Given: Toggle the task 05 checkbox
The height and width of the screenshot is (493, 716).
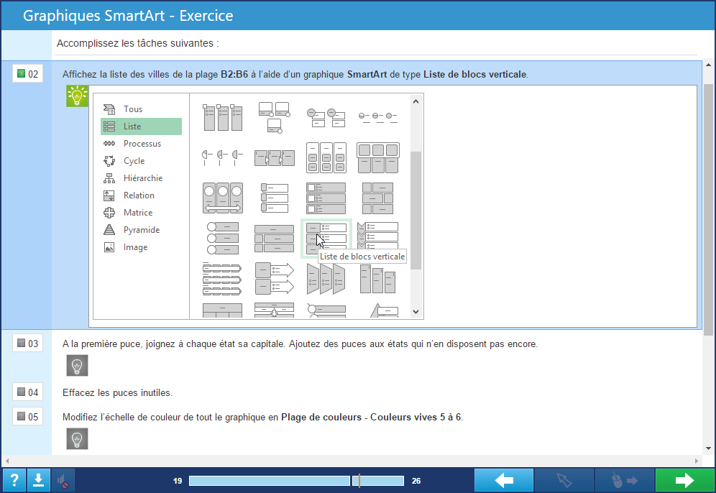Looking at the screenshot, I should [x=21, y=416].
